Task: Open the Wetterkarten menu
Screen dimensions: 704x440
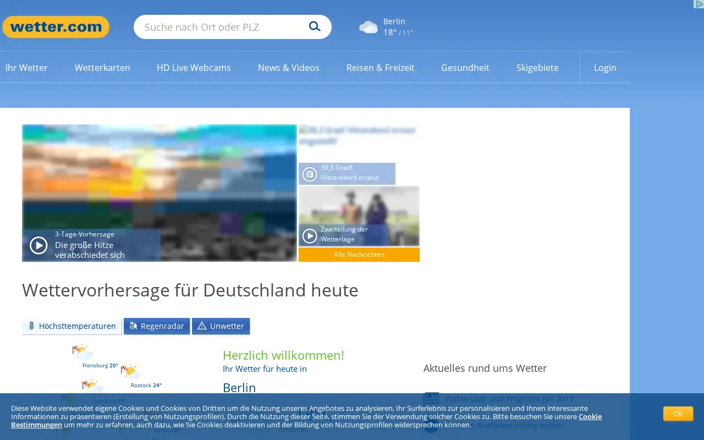Action: [102, 68]
